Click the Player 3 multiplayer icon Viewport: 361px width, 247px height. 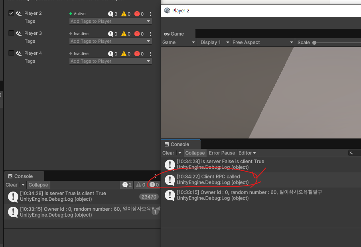tap(19, 34)
